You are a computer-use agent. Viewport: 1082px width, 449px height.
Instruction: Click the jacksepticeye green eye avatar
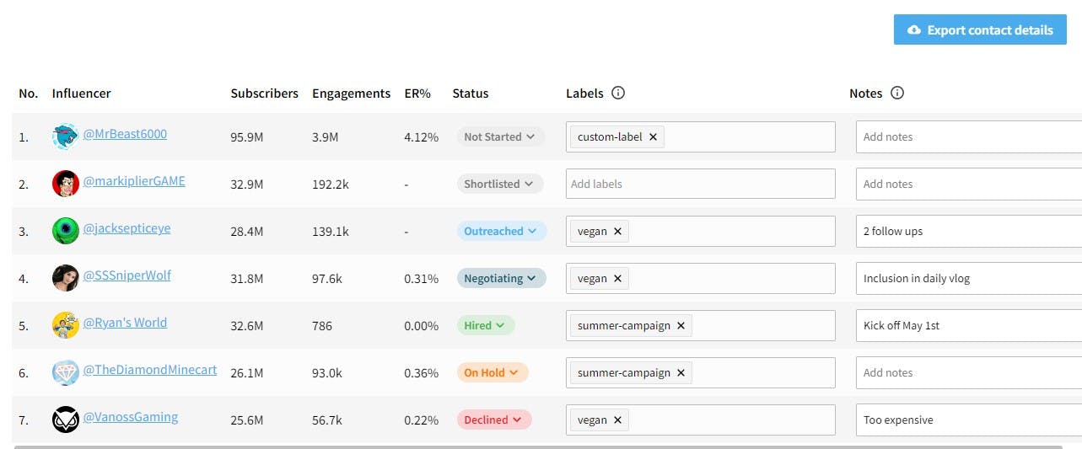coord(65,231)
